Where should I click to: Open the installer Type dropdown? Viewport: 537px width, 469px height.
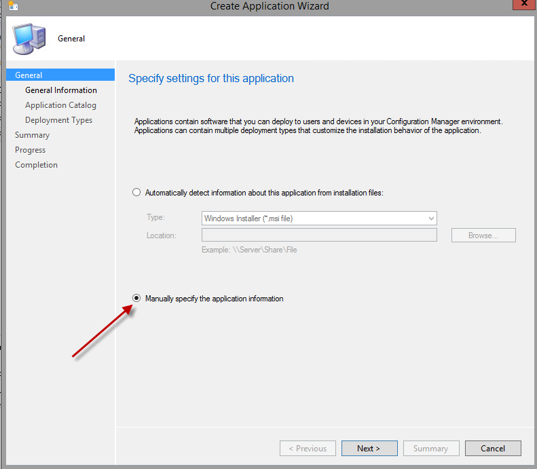pos(319,219)
